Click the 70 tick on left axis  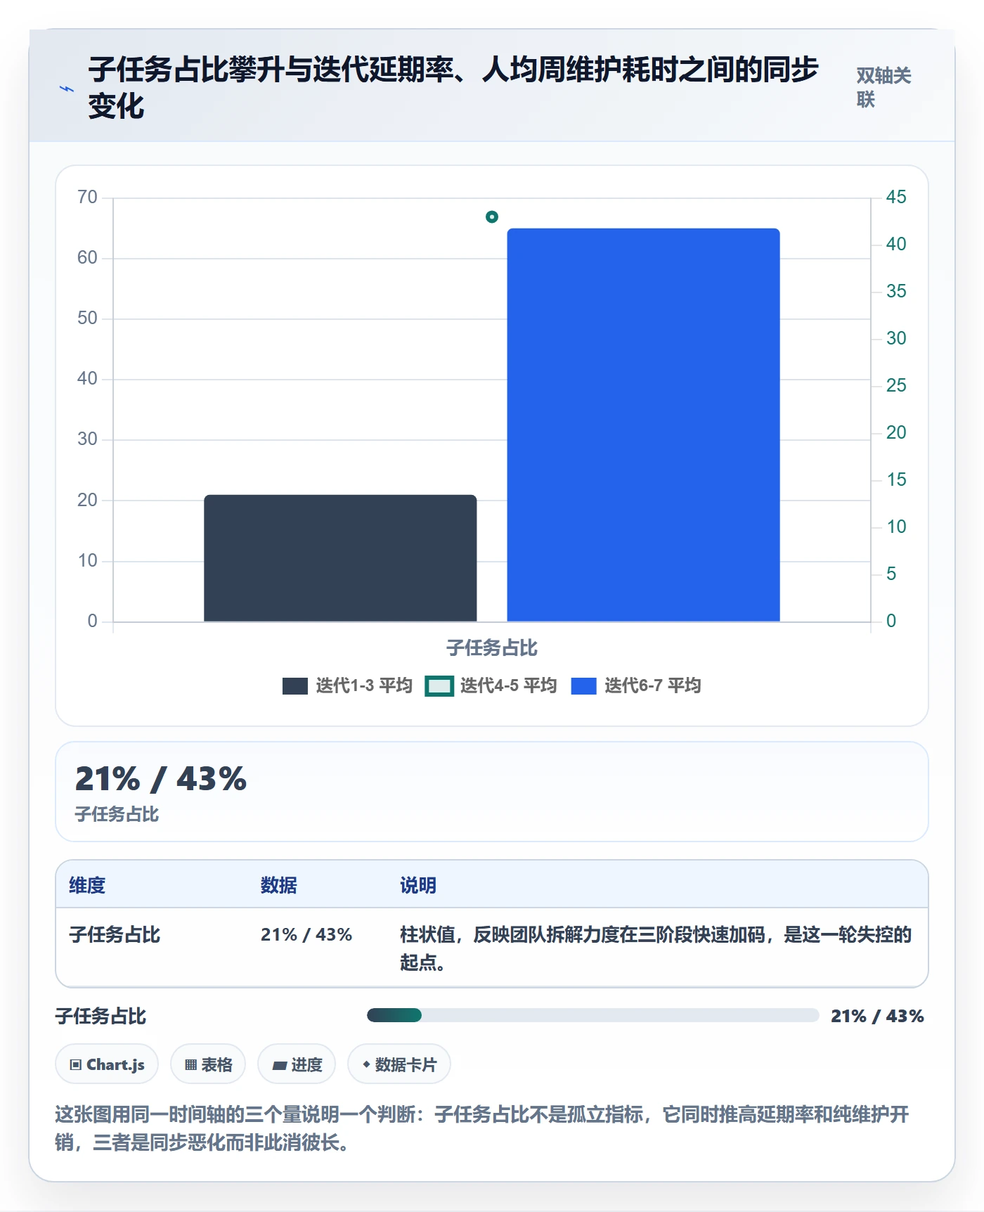click(87, 197)
